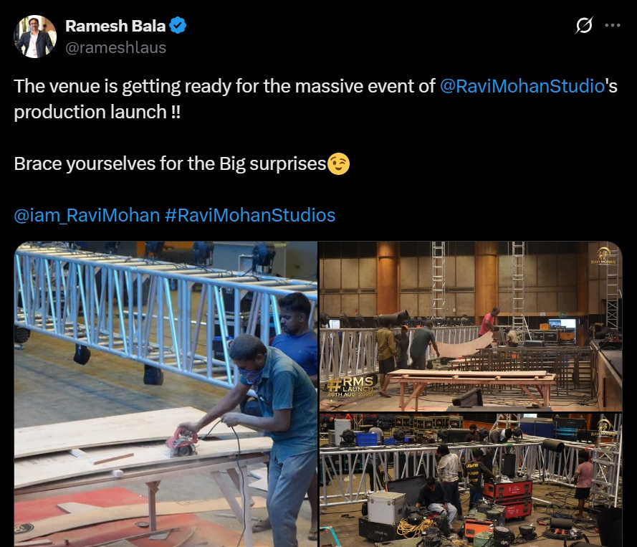Image resolution: width=637 pixels, height=547 pixels.
Task: View the bottom-right equipment setup photo
Action: pyautogui.click(x=471, y=480)
